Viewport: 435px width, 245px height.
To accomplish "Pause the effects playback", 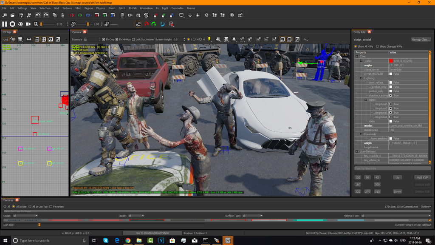I will pyautogui.click(x=4, y=24).
